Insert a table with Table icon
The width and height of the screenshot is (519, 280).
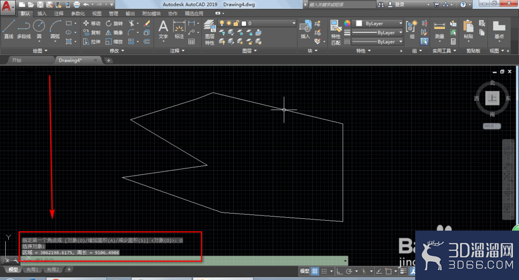click(192, 42)
